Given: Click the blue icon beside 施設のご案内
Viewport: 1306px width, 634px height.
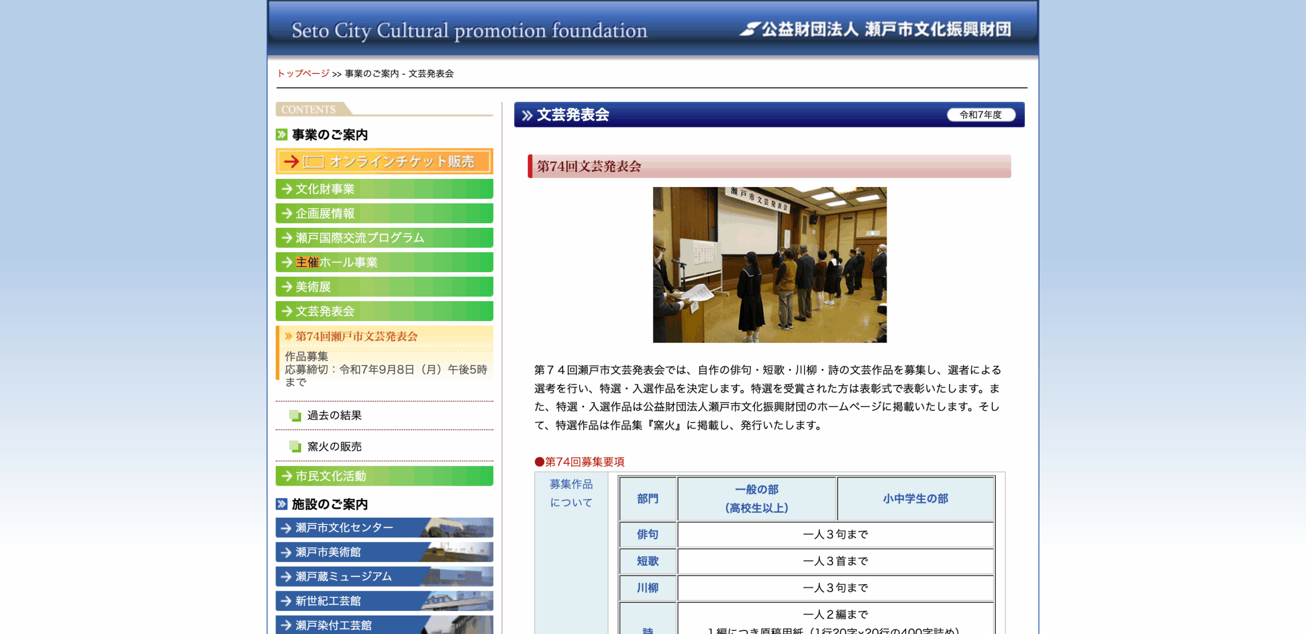Looking at the screenshot, I should coord(282,504).
